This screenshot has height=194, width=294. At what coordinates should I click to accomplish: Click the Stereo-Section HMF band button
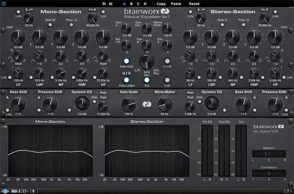click(254, 84)
